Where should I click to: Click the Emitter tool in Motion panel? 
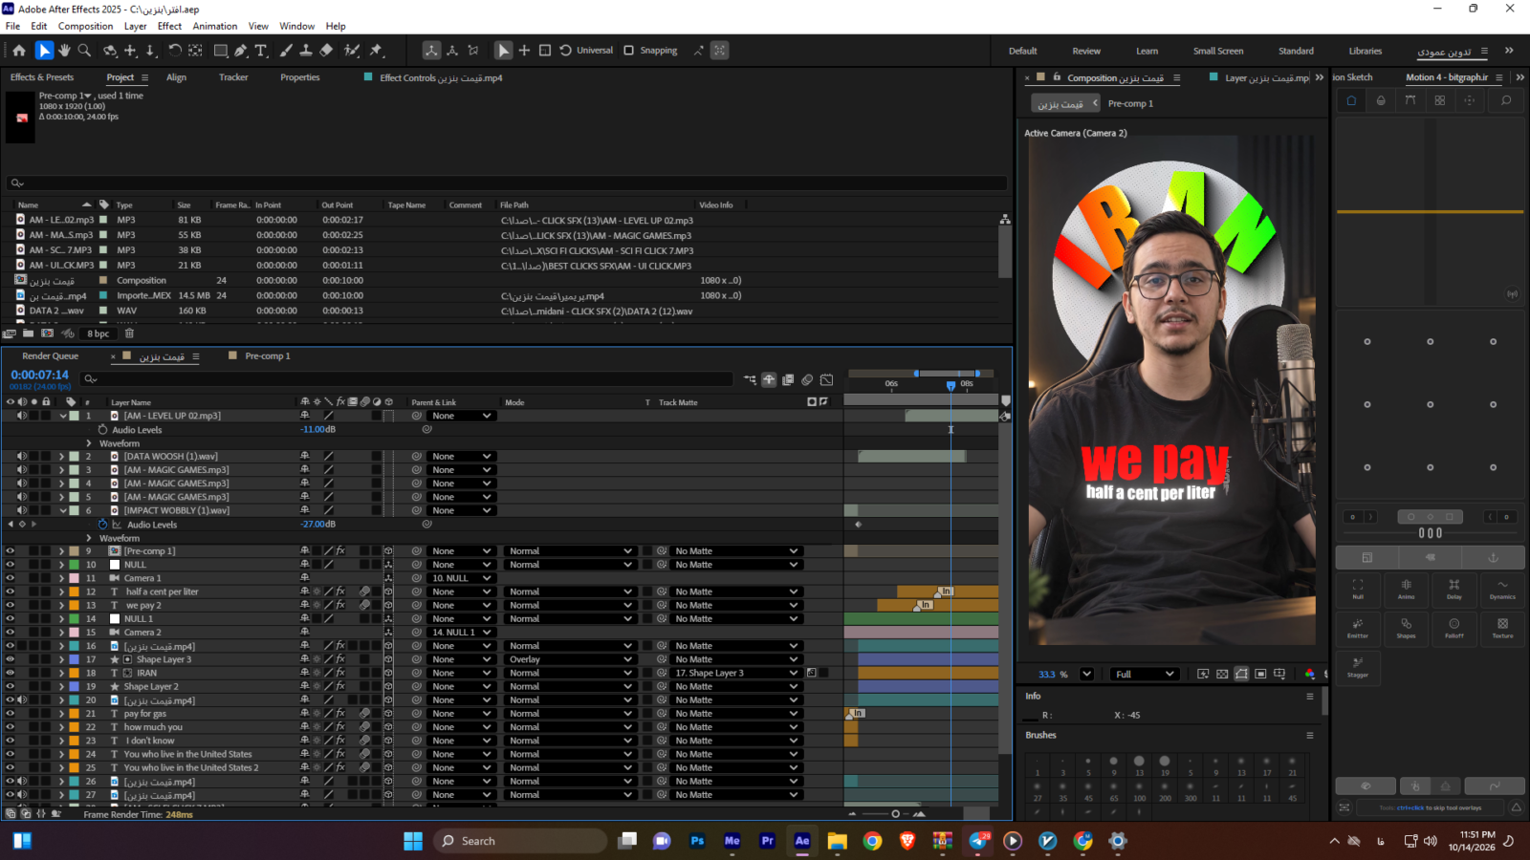click(1358, 627)
